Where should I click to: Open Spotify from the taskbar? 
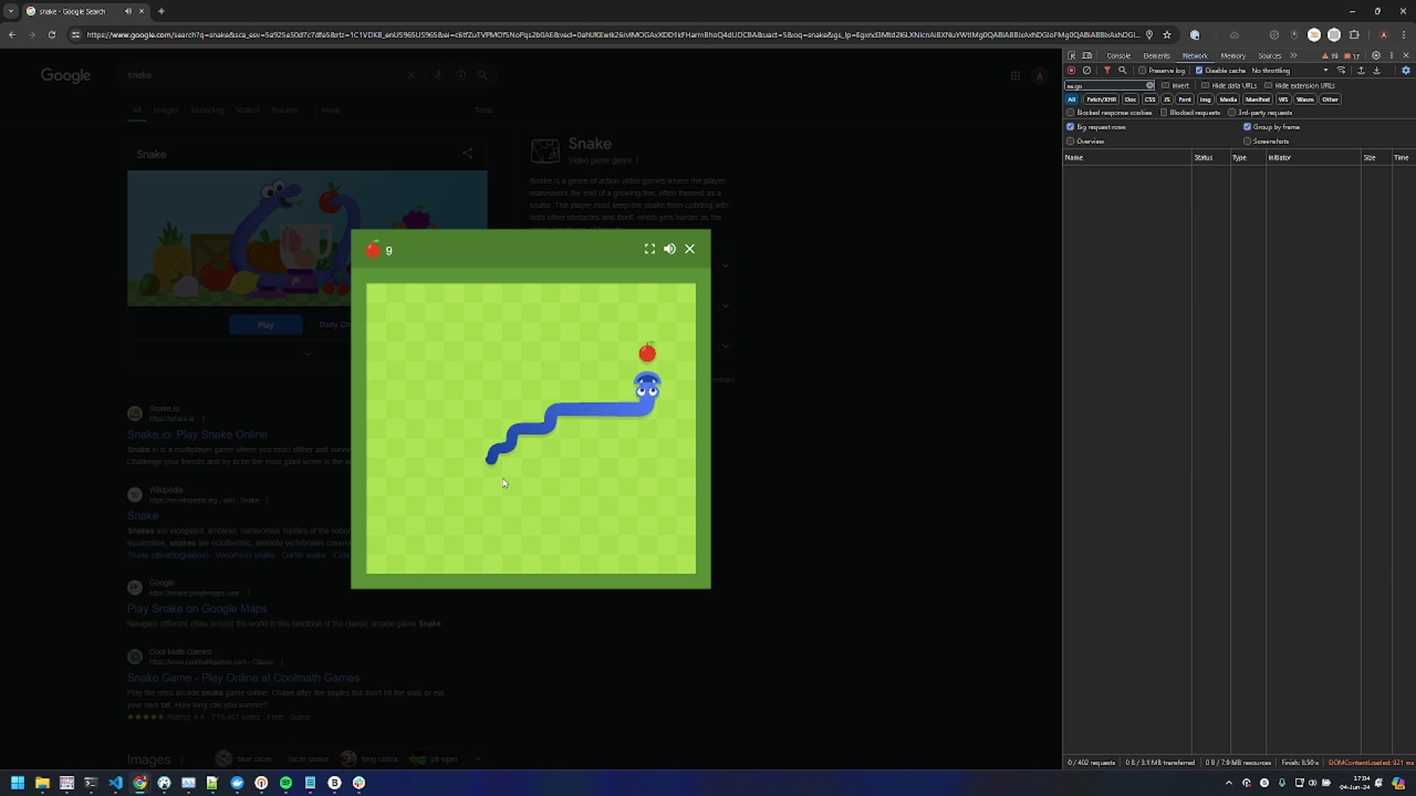tap(286, 783)
